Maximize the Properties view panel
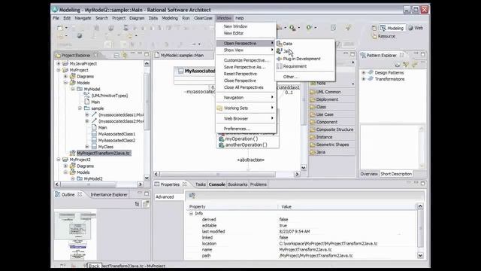Screen dimensions: 481x271 point(422,184)
